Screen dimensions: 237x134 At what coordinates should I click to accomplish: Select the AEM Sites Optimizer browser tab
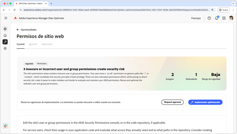tap(31, 3)
